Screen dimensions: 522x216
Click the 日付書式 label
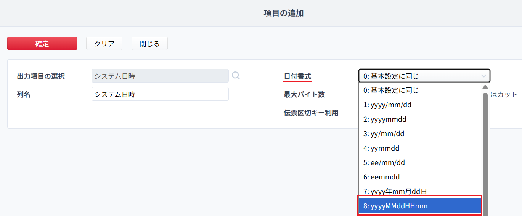pos(297,76)
